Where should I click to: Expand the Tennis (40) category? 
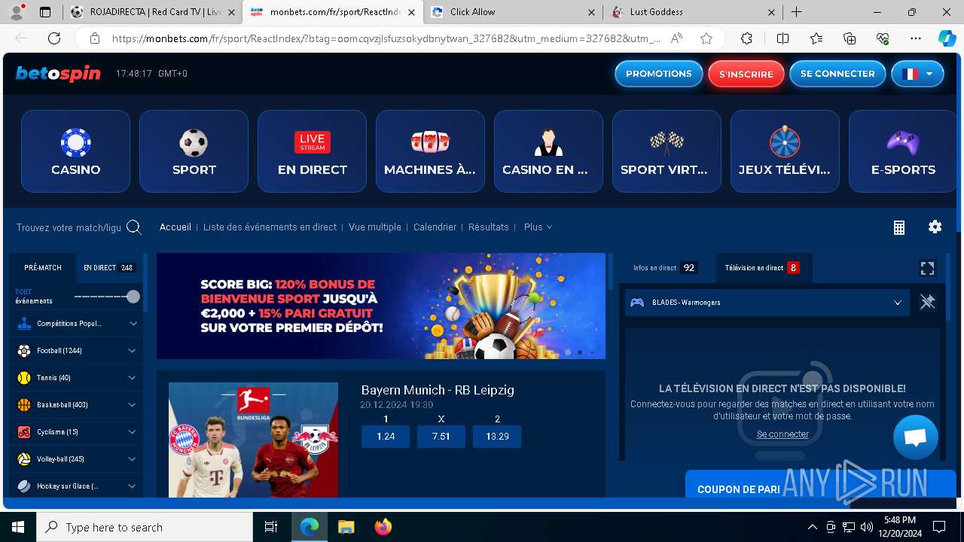132,378
